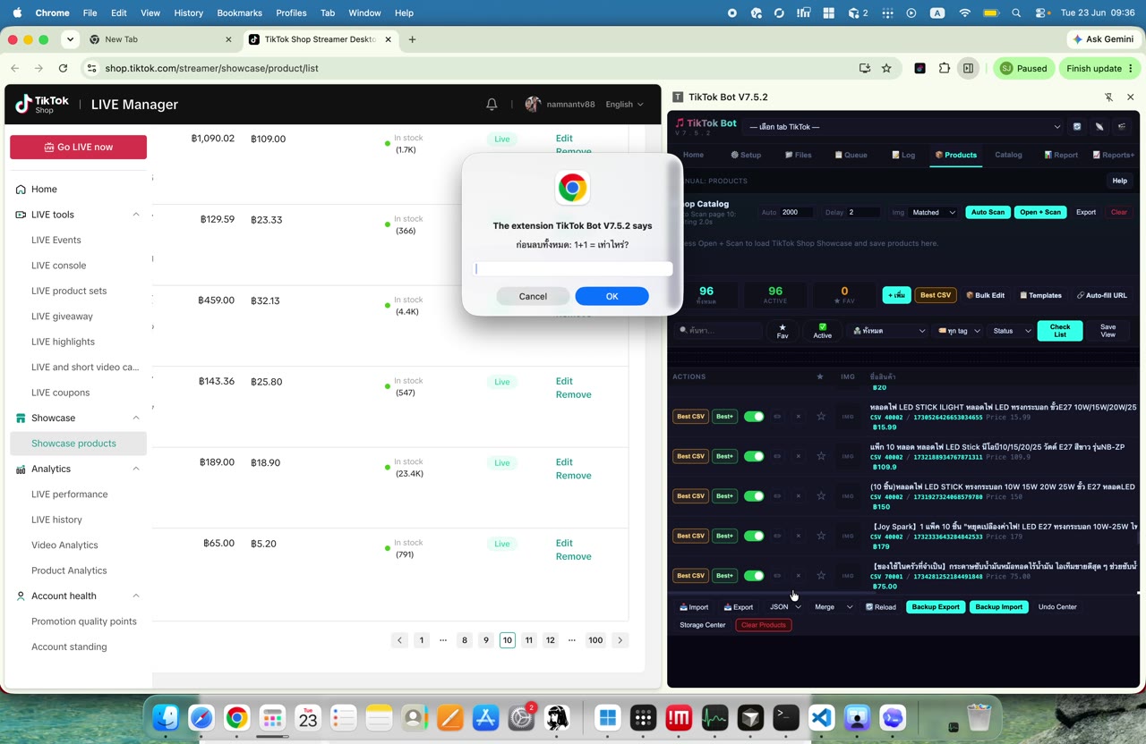Click the Reload button

pyautogui.click(x=880, y=607)
